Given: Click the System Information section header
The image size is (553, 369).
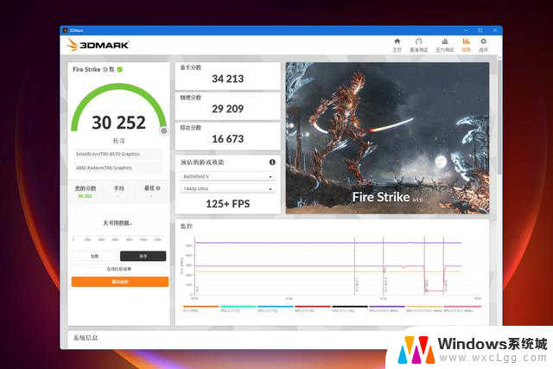Looking at the screenshot, I should tap(86, 338).
